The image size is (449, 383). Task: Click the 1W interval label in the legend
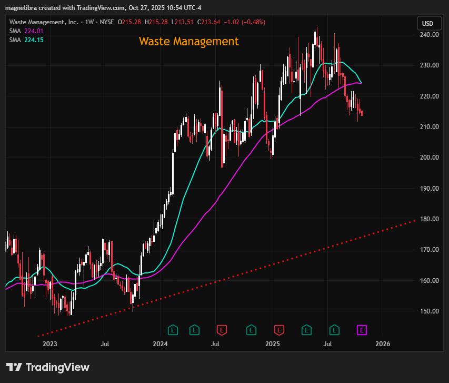click(89, 22)
